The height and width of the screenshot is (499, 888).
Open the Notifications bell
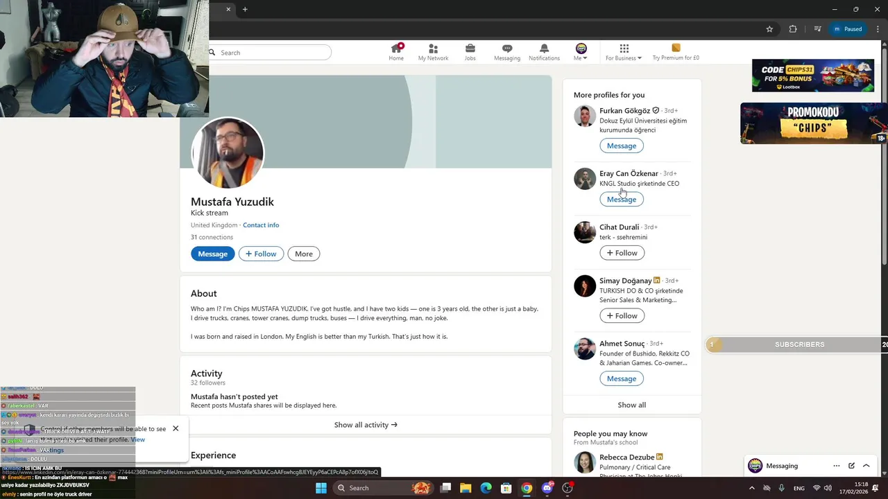[544, 52]
